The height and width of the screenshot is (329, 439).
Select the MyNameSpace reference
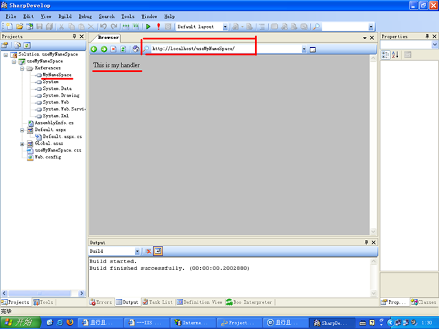coord(57,75)
